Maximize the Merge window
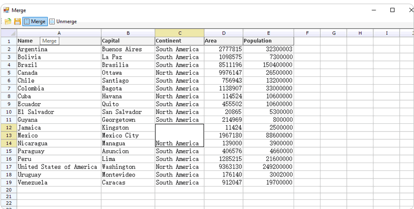414x209 pixels. (x=392, y=10)
